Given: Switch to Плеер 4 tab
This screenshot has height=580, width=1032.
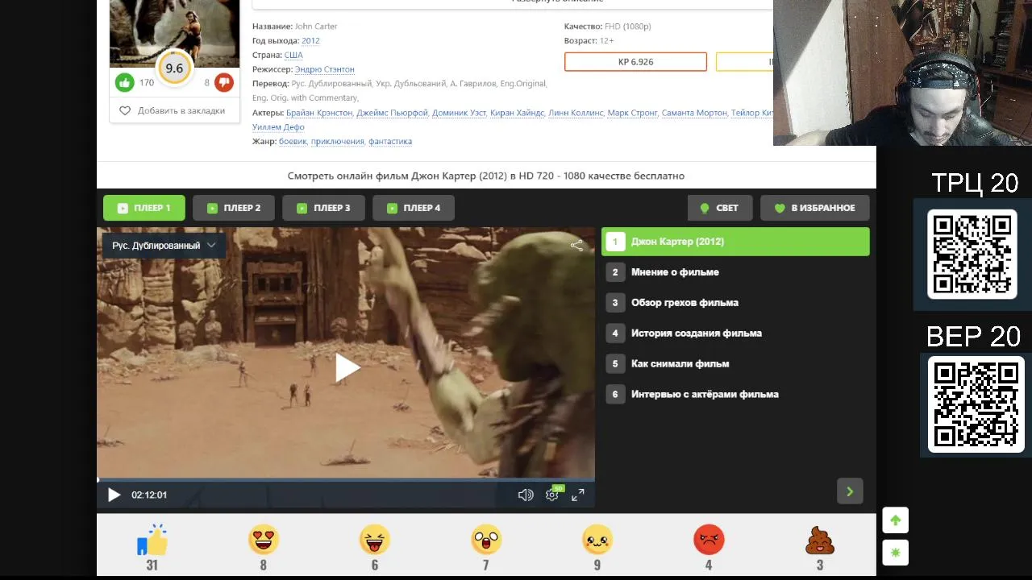Looking at the screenshot, I should pyautogui.click(x=414, y=208).
